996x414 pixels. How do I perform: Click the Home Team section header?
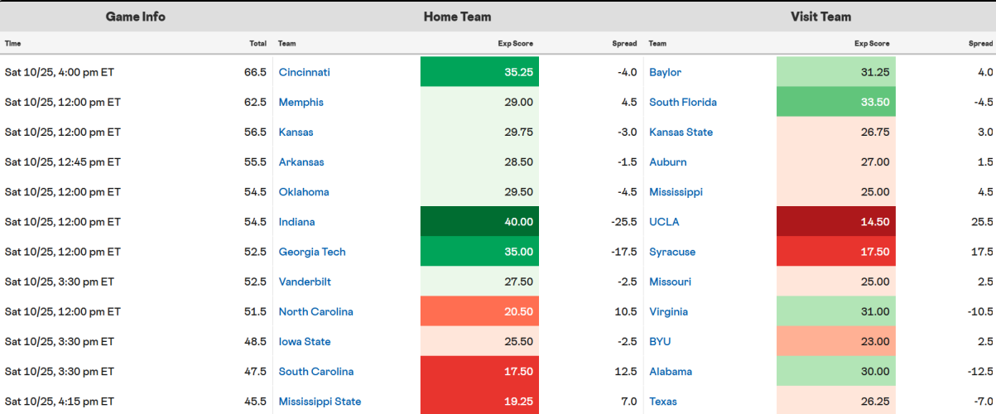(x=457, y=17)
